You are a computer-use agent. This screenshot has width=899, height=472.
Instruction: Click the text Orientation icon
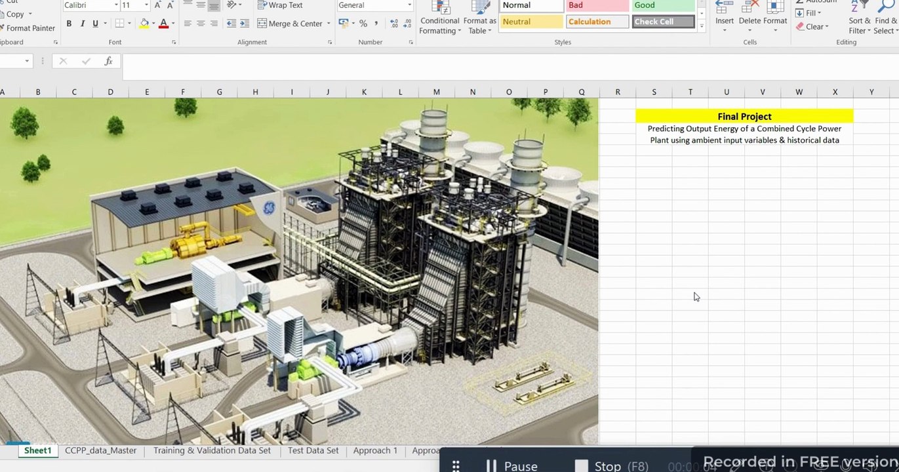(x=231, y=5)
